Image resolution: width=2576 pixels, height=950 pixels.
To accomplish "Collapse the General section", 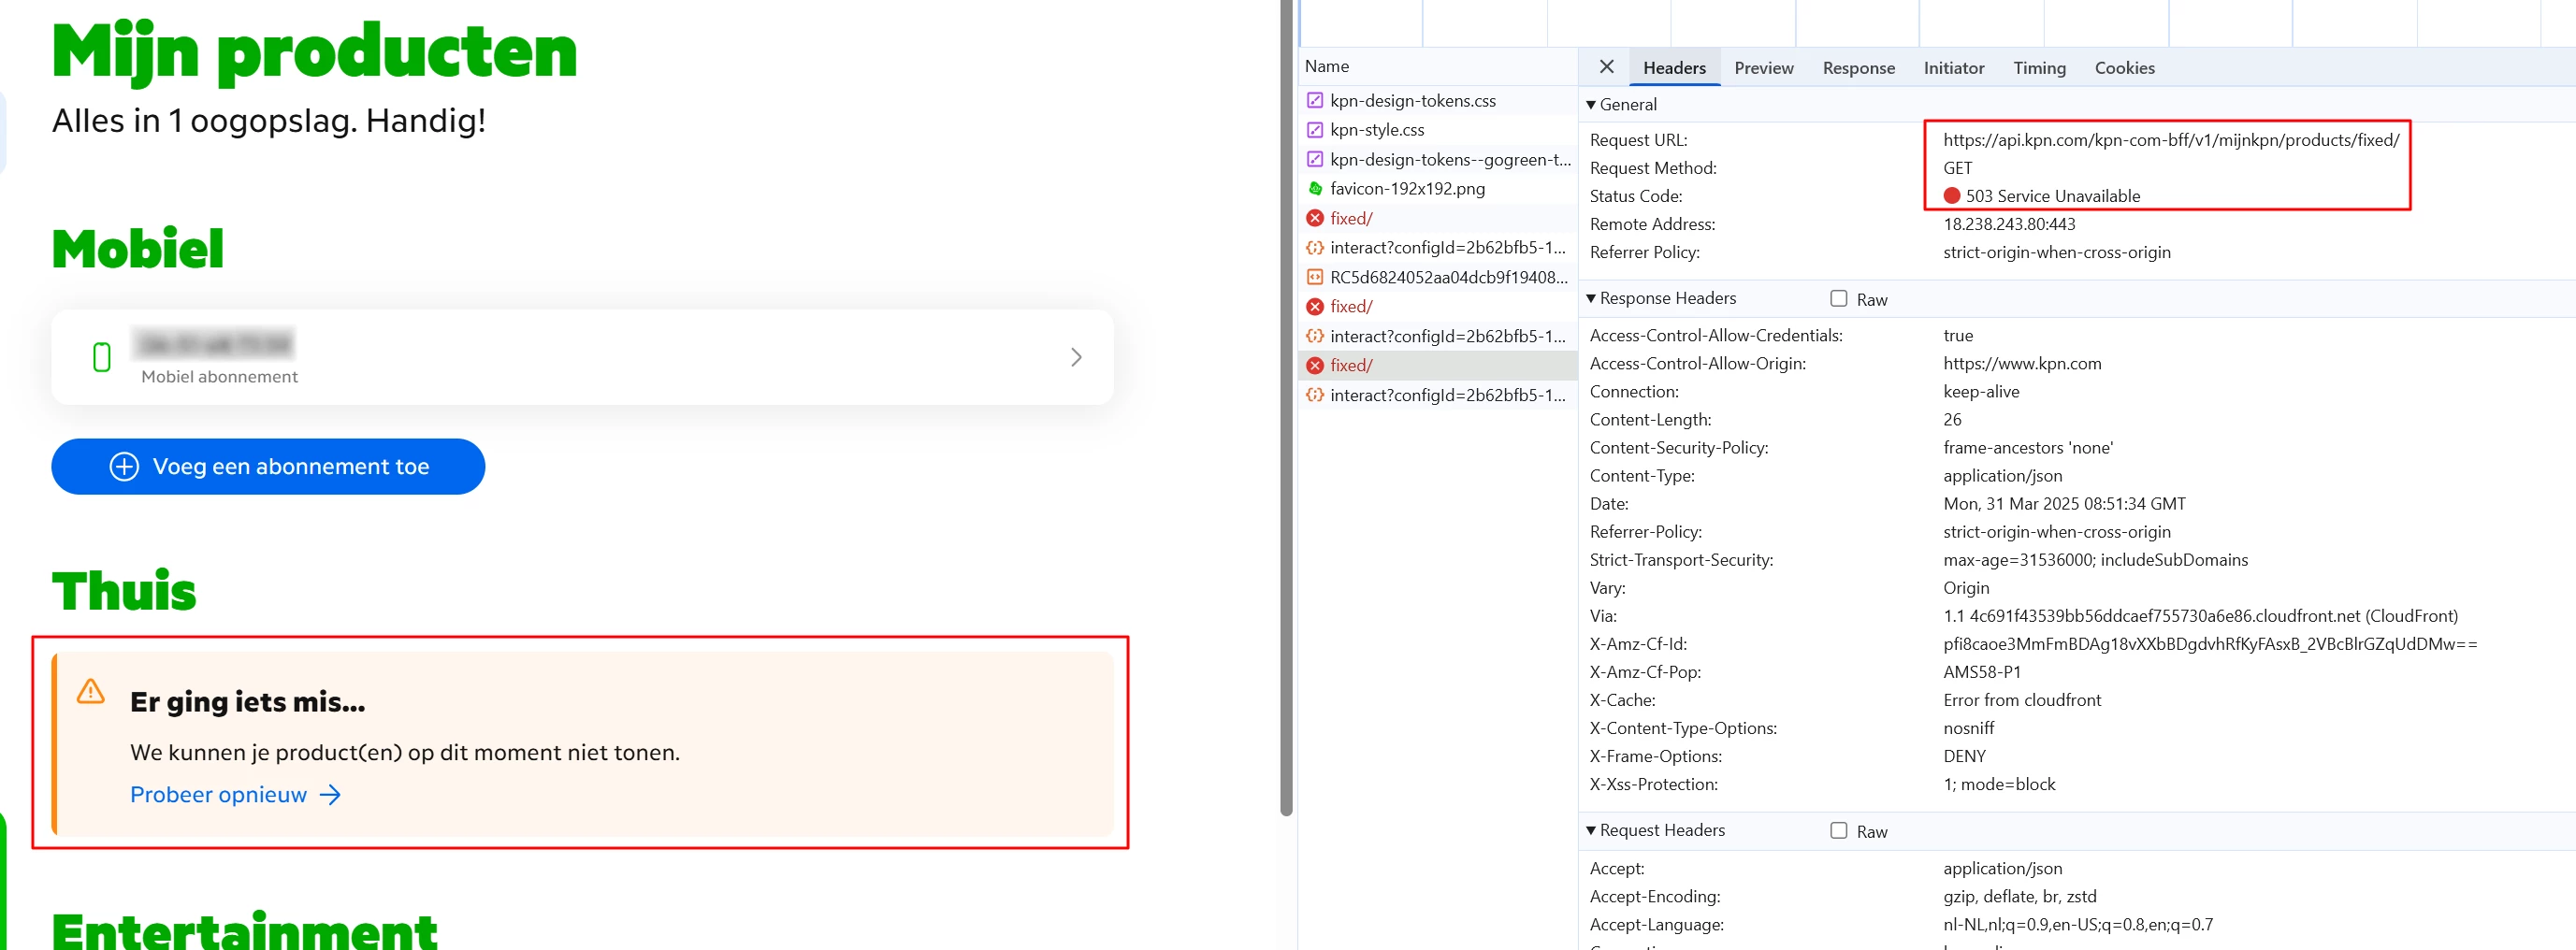I will click(x=1591, y=104).
